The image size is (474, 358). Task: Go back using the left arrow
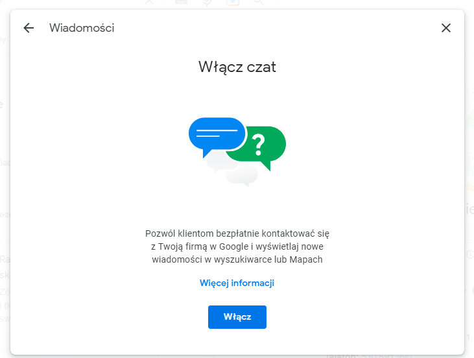pyautogui.click(x=28, y=28)
